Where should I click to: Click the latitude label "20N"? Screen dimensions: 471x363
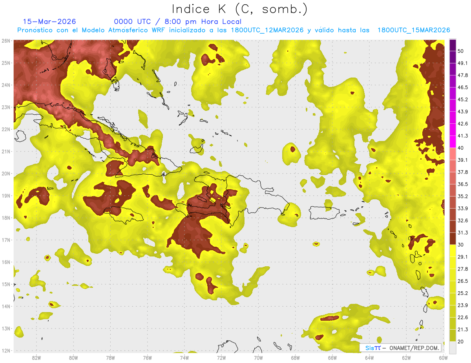tap(6, 173)
